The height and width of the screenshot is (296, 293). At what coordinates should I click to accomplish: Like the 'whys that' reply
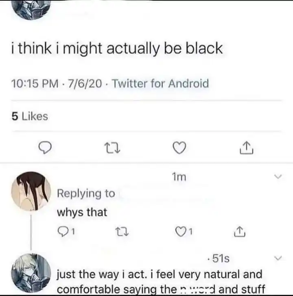[184, 231]
